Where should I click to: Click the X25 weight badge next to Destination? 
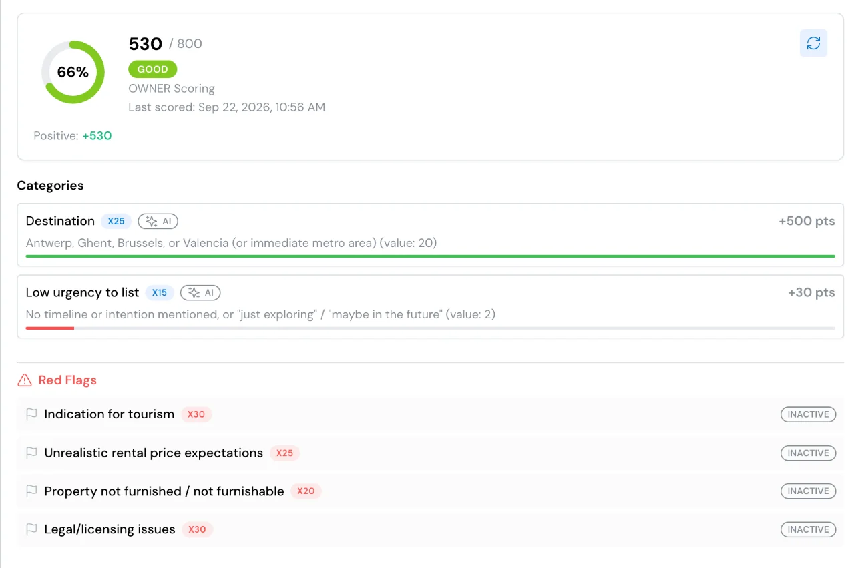(x=116, y=221)
